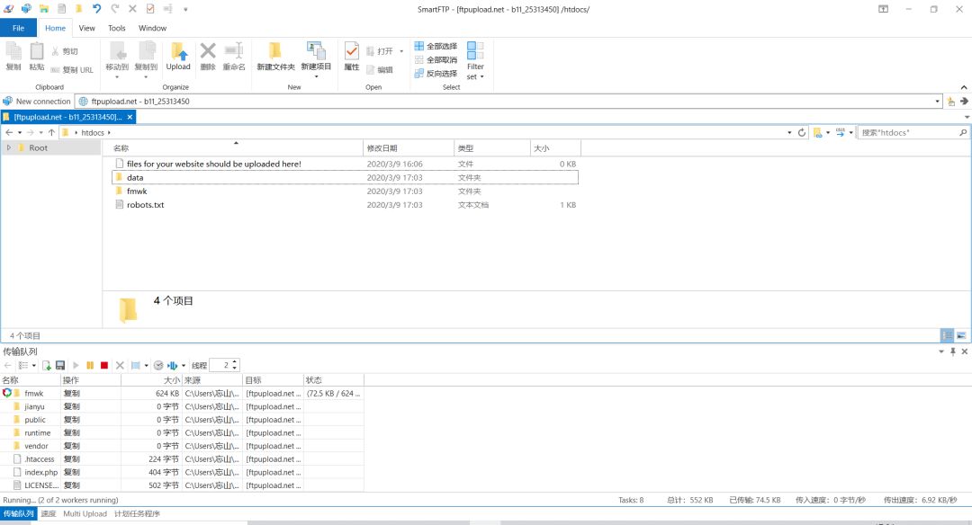Select the jianyu row in transfer queue
The image size is (972, 525).
tap(182, 406)
